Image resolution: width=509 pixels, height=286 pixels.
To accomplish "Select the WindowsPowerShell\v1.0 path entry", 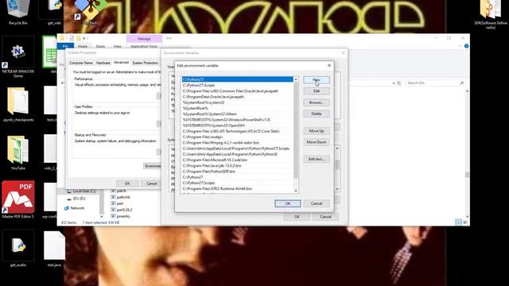I will coord(237,120).
